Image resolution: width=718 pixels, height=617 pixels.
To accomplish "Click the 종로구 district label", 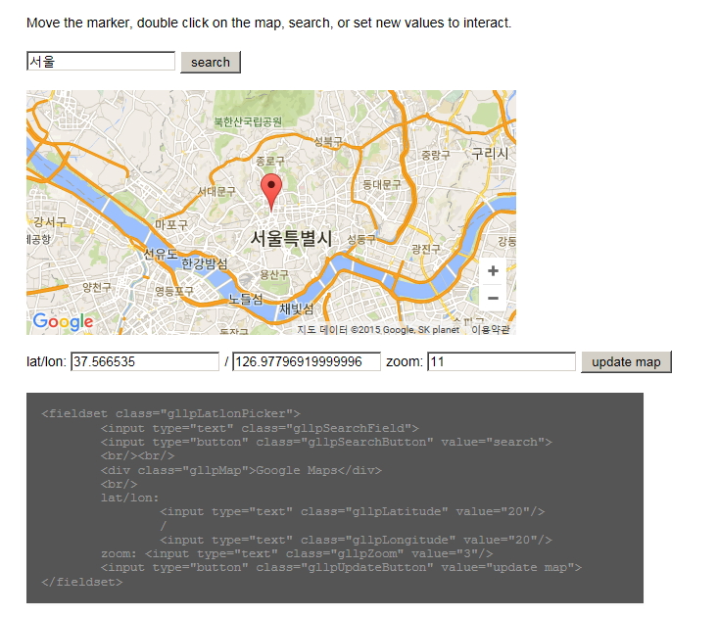I will point(270,162).
